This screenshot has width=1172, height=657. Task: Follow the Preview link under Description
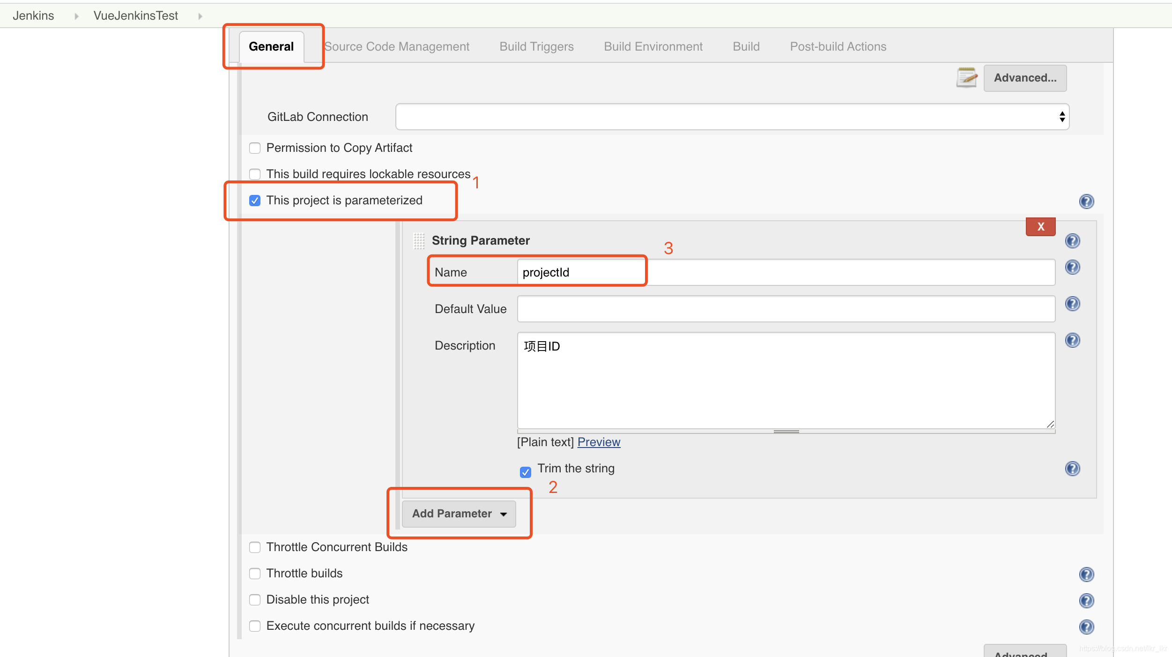click(x=599, y=442)
